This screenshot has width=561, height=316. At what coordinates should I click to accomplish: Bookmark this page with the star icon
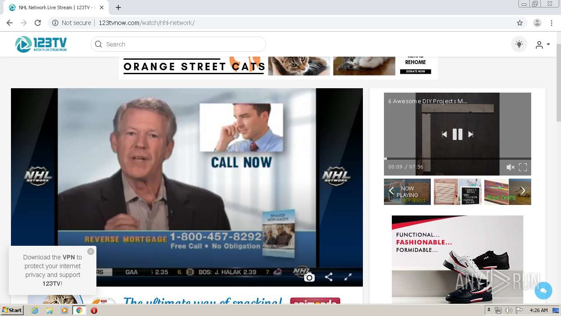(520, 23)
